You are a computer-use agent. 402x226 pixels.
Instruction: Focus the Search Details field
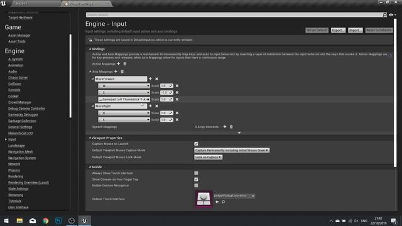(234, 15)
